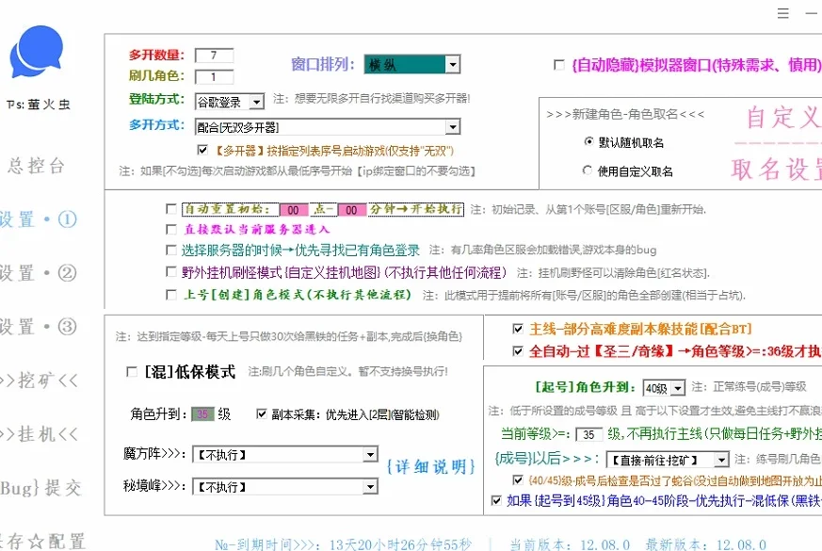822x551 pixels.
Task: Open the 总控台 sidebar tab
Action: [x=36, y=166]
